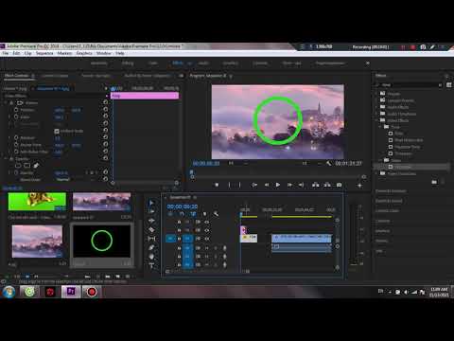
Task: Lock the V1 video track
Action: click(179, 239)
